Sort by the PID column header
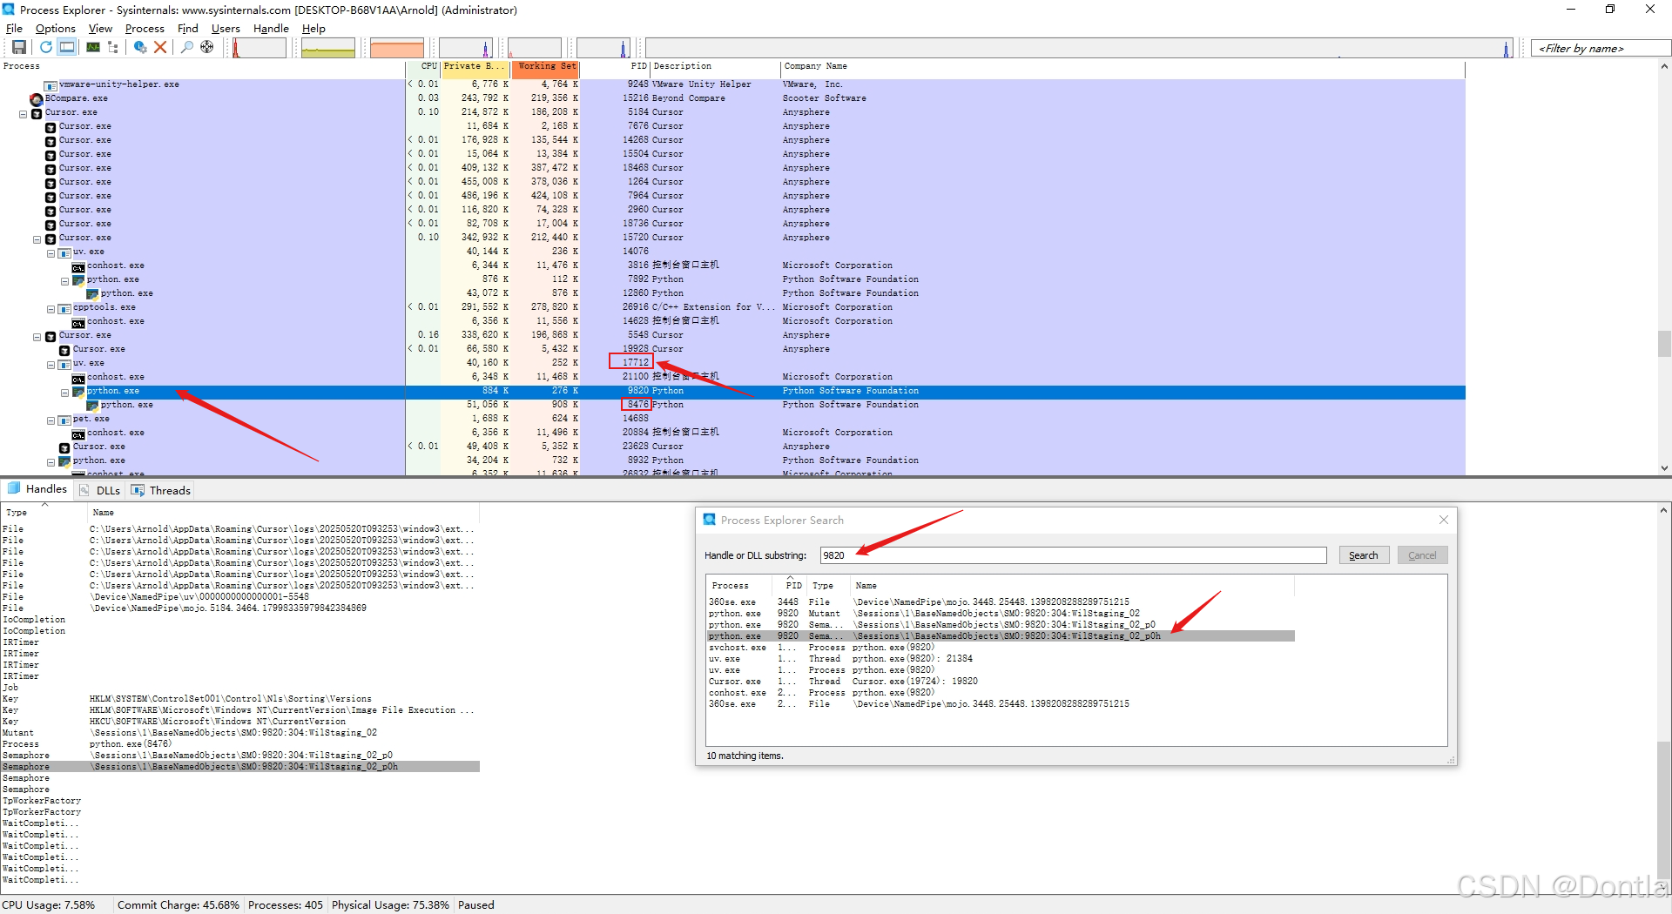Viewport: 1672px width, 914px height. (x=615, y=66)
